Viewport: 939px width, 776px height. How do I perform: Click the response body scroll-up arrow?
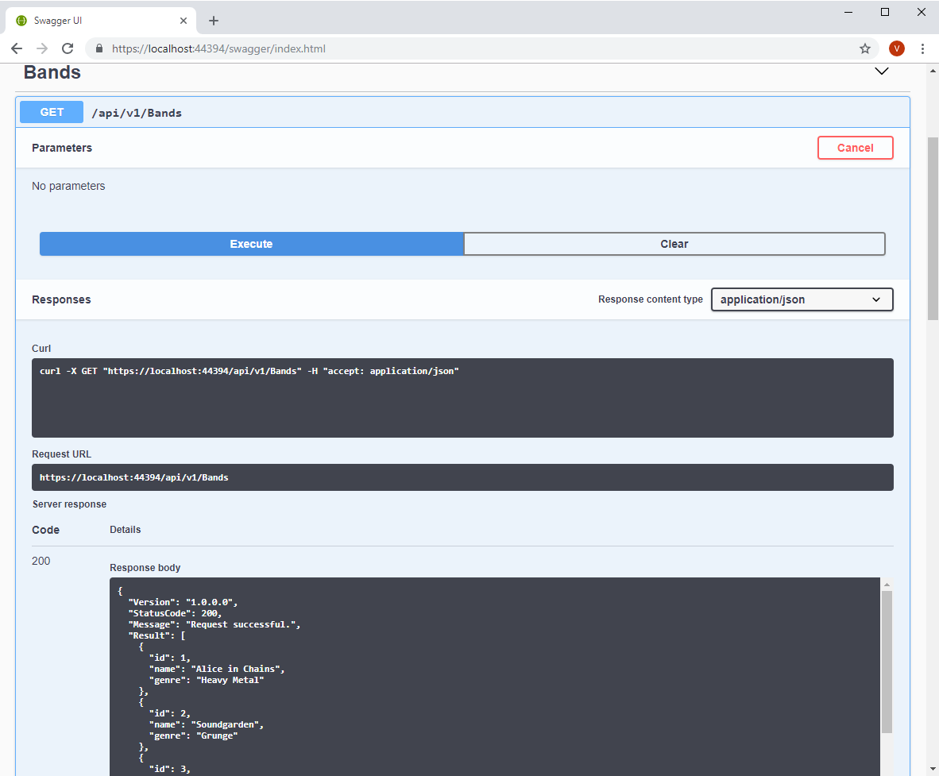887,584
